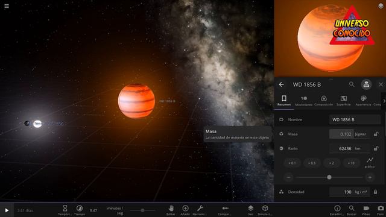Image resolution: width=386 pixels, height=217 pixels.
Task: Click the time step speed slider handle
Action: coord(142,210)
